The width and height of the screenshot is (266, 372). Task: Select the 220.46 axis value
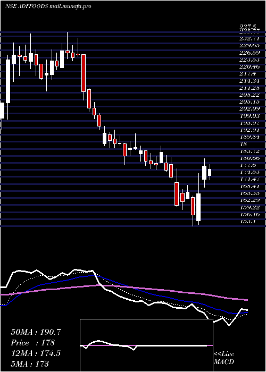pos(250,66)
